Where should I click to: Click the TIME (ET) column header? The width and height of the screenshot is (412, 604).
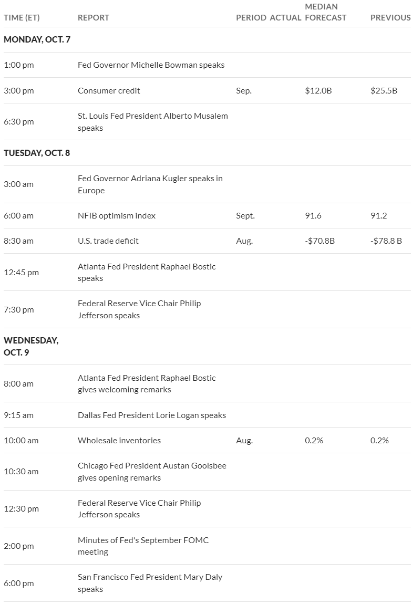(x=22, y=18)
